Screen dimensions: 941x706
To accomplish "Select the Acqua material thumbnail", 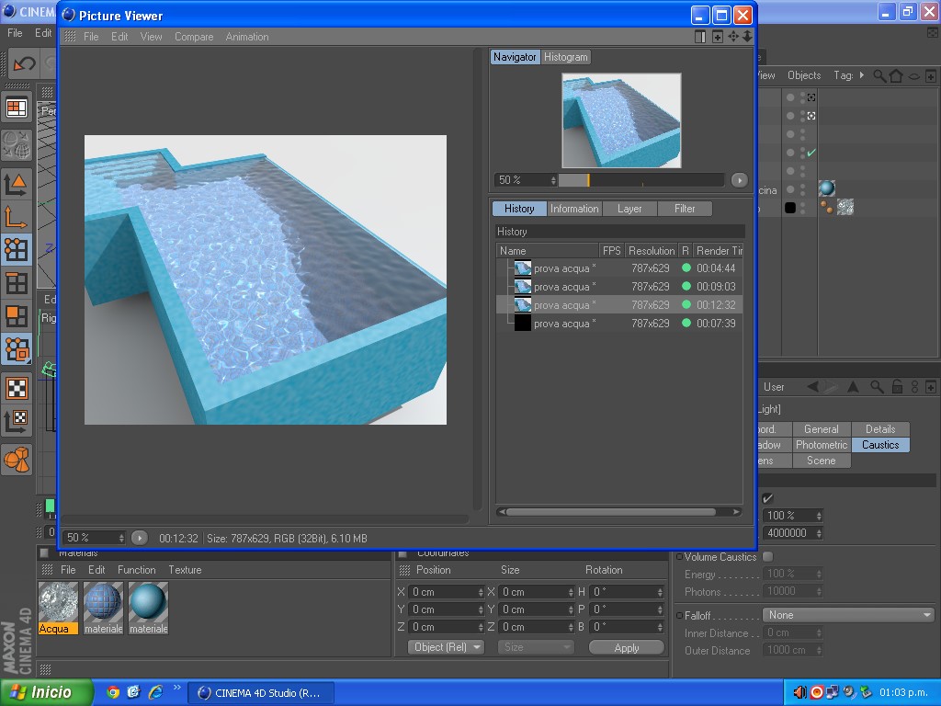I will pyautogui.click(x=58, y=608).
